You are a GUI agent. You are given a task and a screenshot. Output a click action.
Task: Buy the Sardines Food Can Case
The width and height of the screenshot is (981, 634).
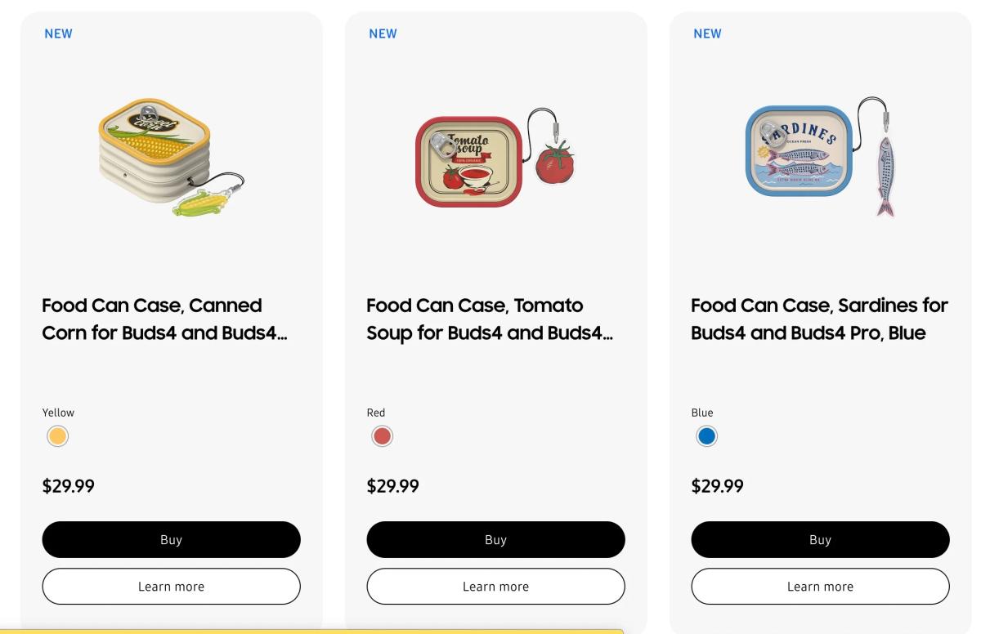pyautogui.click(x=820, y=539)
